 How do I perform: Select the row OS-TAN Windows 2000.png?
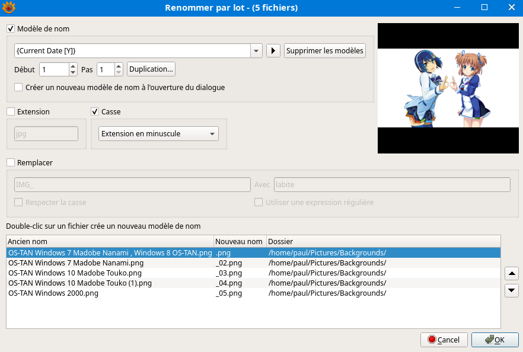(253, 293)
